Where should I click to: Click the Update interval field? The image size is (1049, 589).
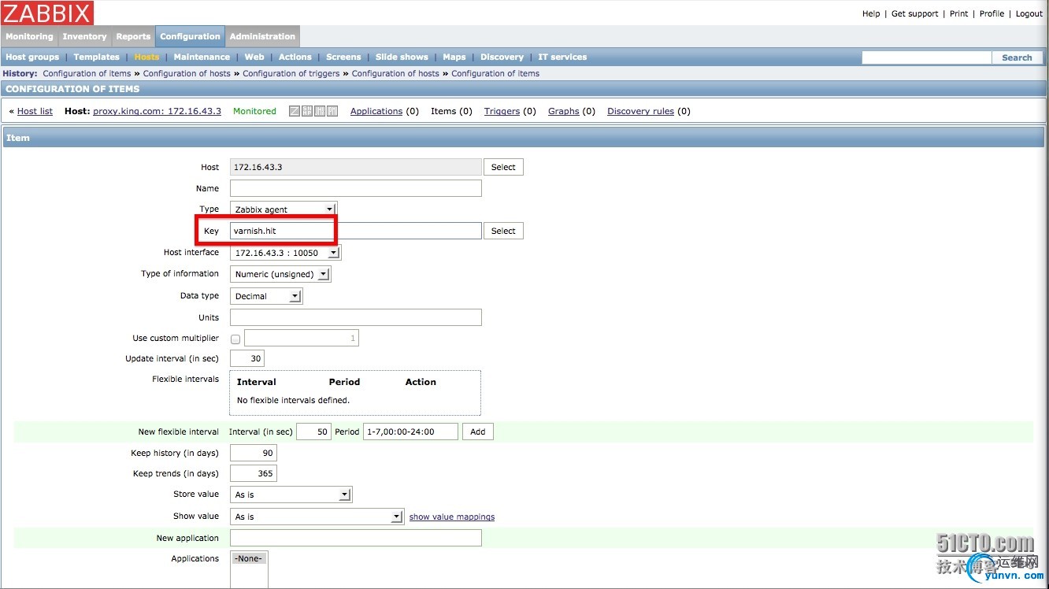pyautogui.click(x=247, y=358)
